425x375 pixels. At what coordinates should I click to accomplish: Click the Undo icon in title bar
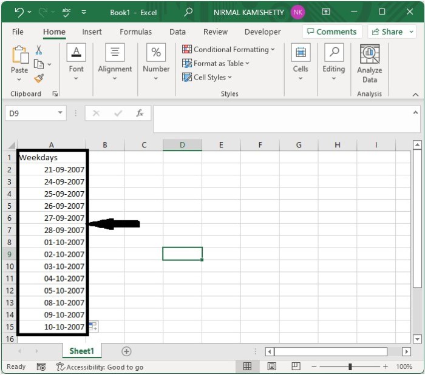click(x=19, y=12)
